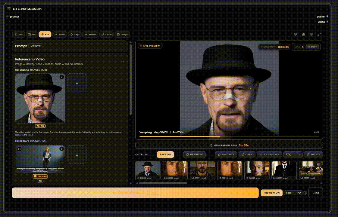The width and height of the screenshot is (338, 217).
Task: Click the REFRESH outputs button
Action: tap(194, 154)
